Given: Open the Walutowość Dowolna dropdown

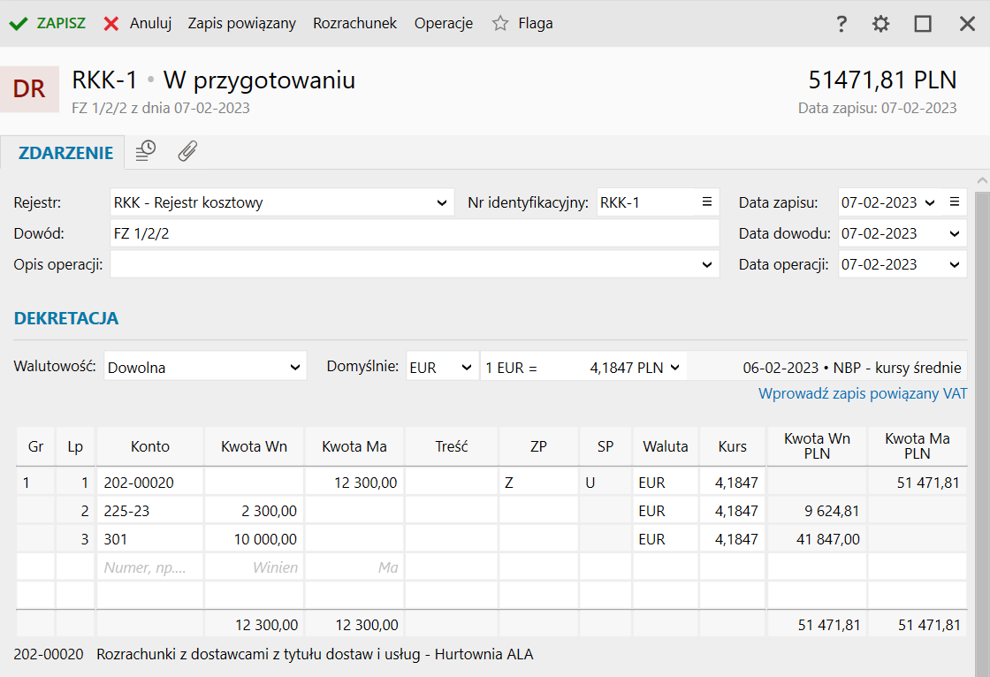Looking at the screenshot, I should (x=295, y=368).
